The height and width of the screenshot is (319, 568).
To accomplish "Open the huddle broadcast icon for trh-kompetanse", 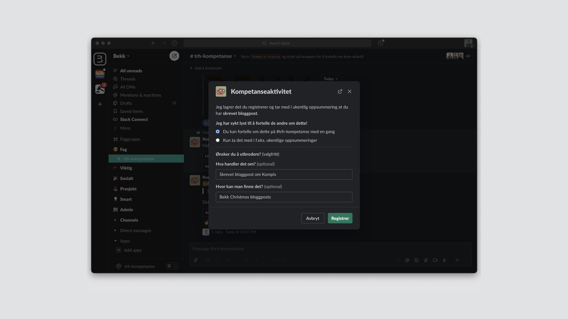I will point(119,266).
